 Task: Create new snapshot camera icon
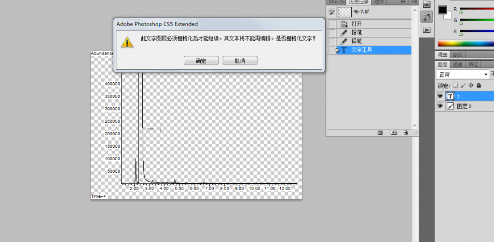(x=394, y=133)
